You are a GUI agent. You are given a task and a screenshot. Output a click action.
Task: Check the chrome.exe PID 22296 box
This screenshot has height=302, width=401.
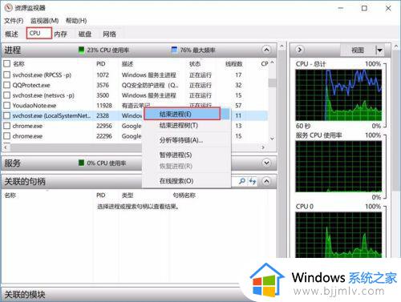pyautogui.click(x=7, y=135)
